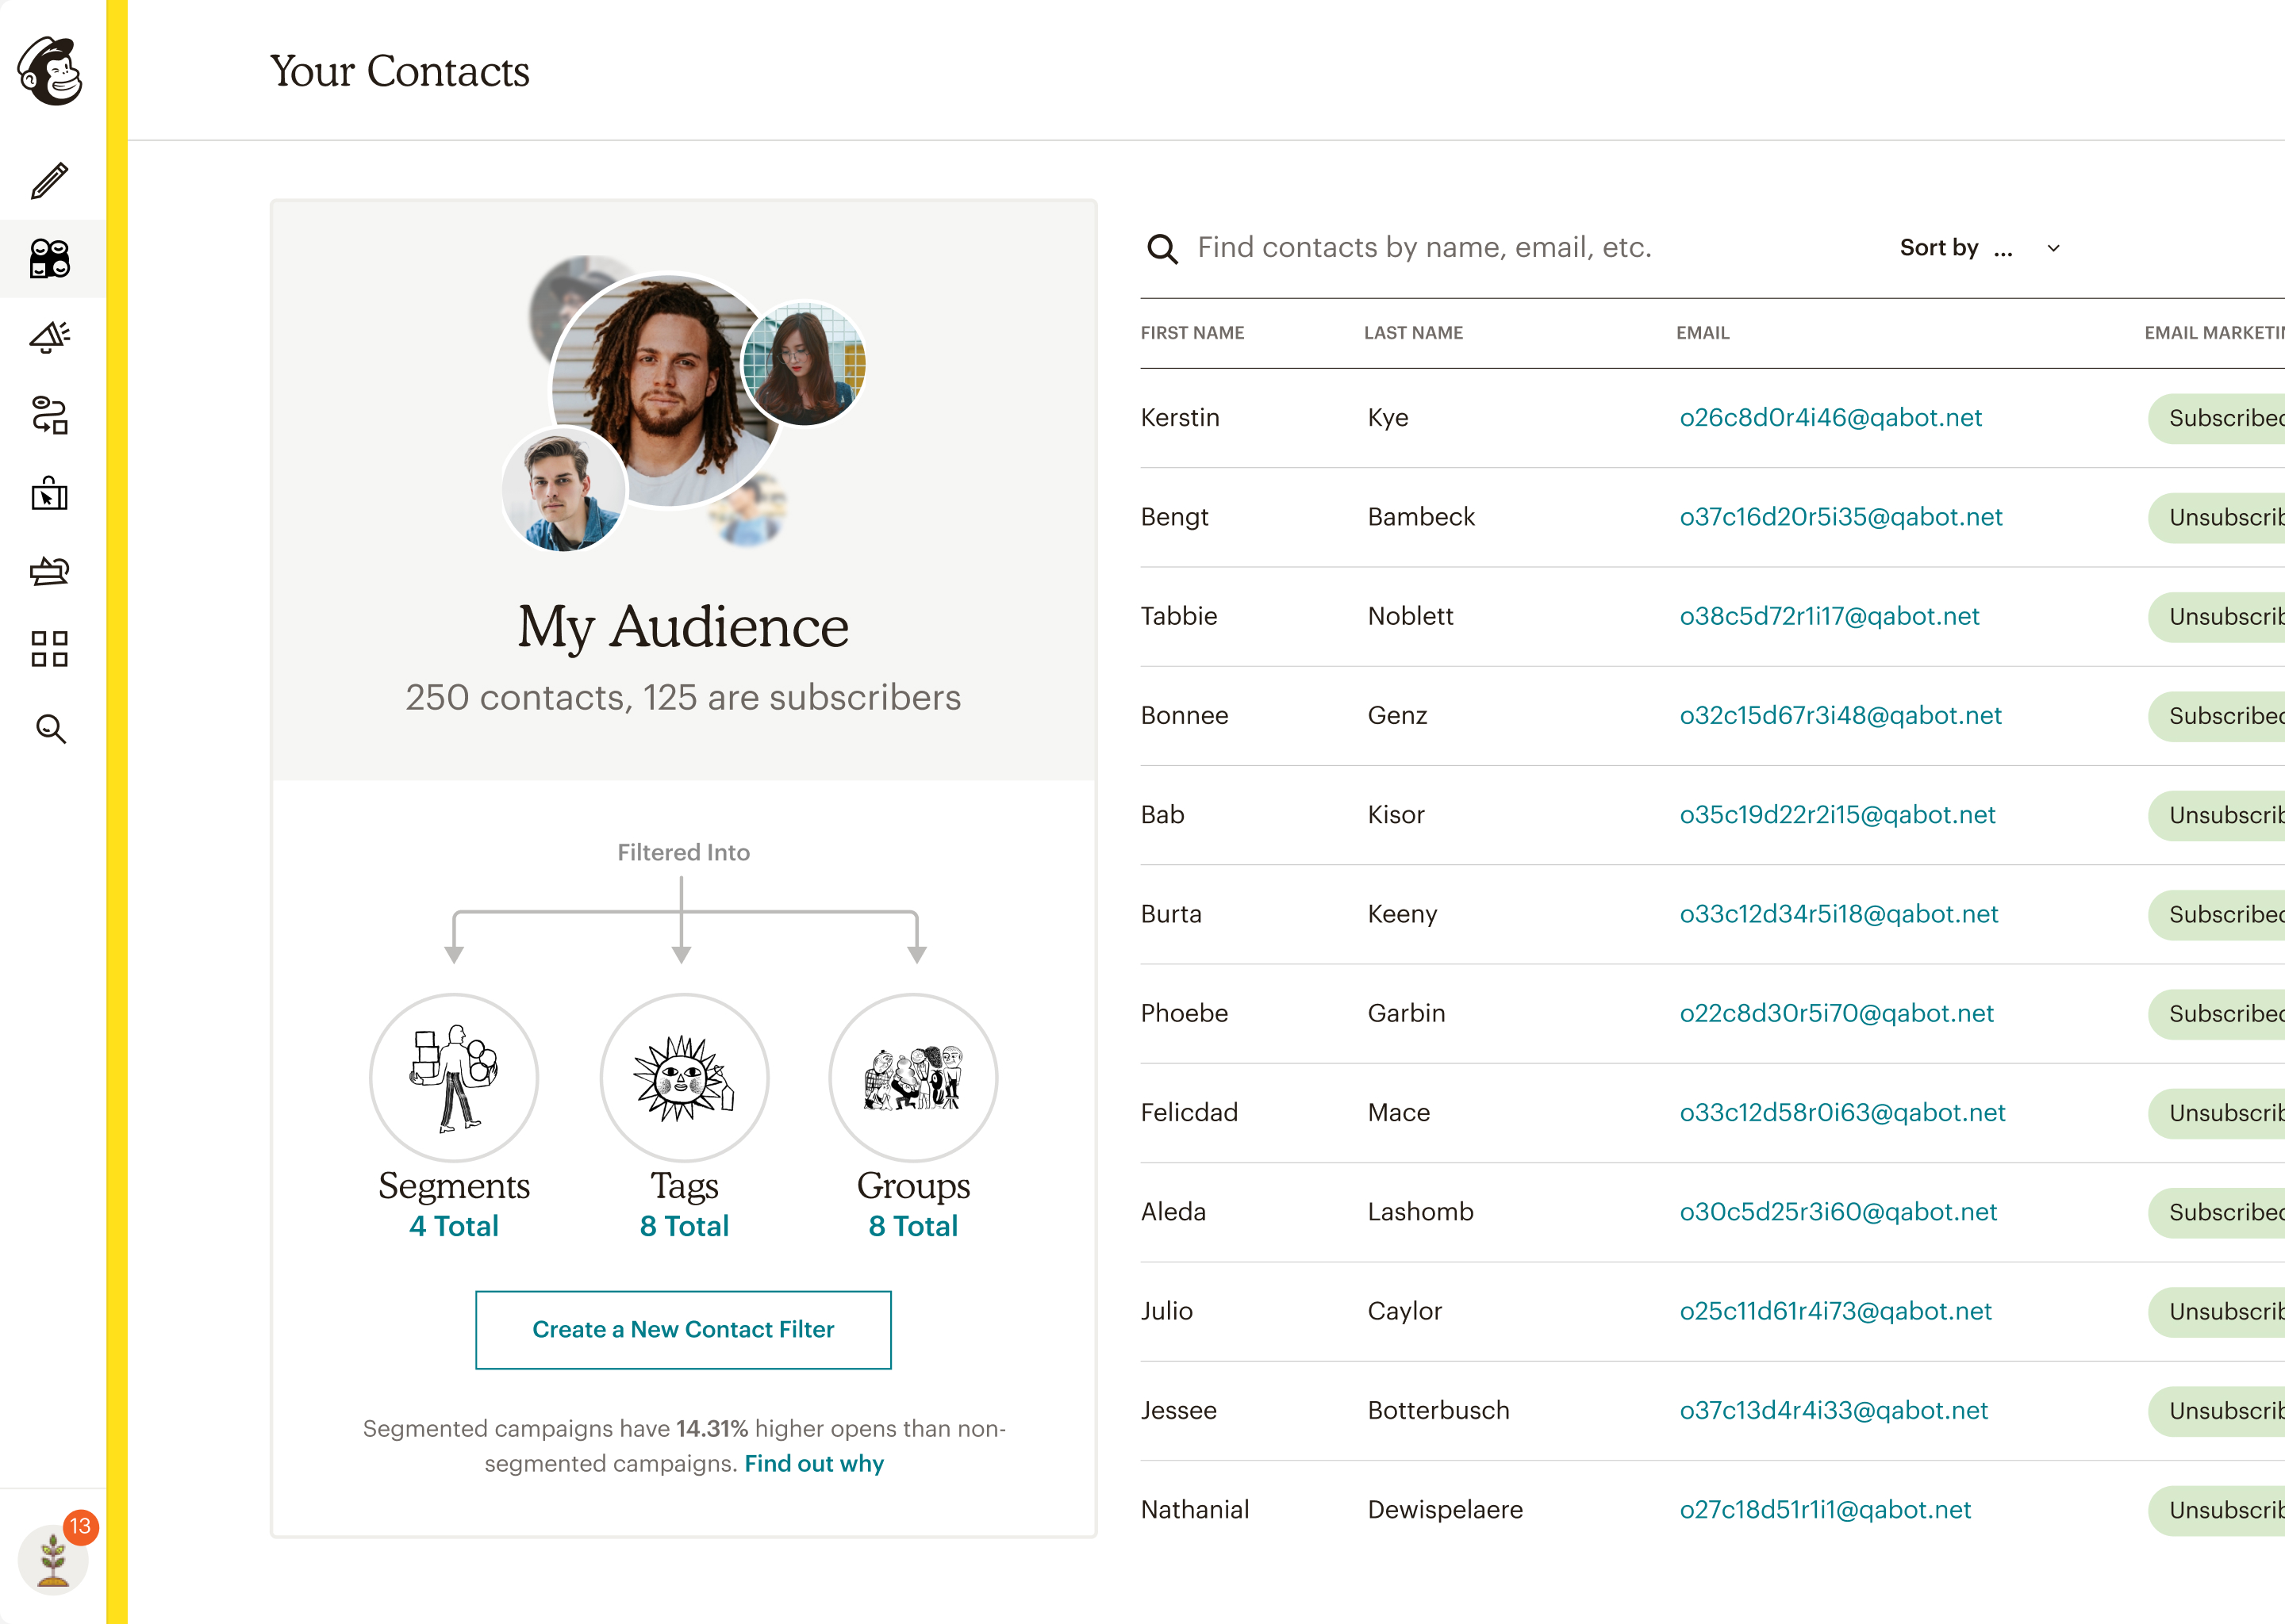This screenshot has height=1624, width=2285.
Task: Open the Create pencil icon
Action: 50,181
